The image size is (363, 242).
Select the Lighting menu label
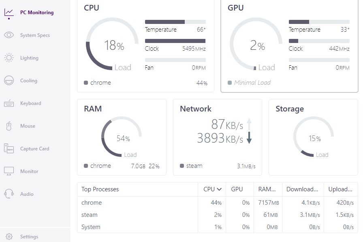pos(29,58)
